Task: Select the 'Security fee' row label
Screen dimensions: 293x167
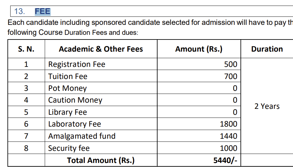Action: click(x=69, y=148)
